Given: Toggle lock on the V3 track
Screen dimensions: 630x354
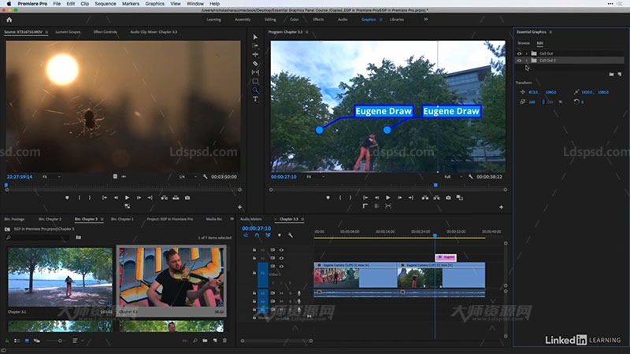Looking at the screenshot, I should (254, 250).
